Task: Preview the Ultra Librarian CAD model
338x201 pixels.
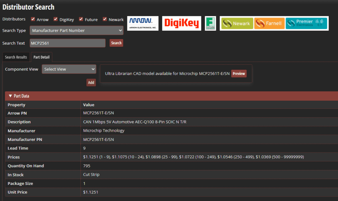Action: tap(239, 74)
